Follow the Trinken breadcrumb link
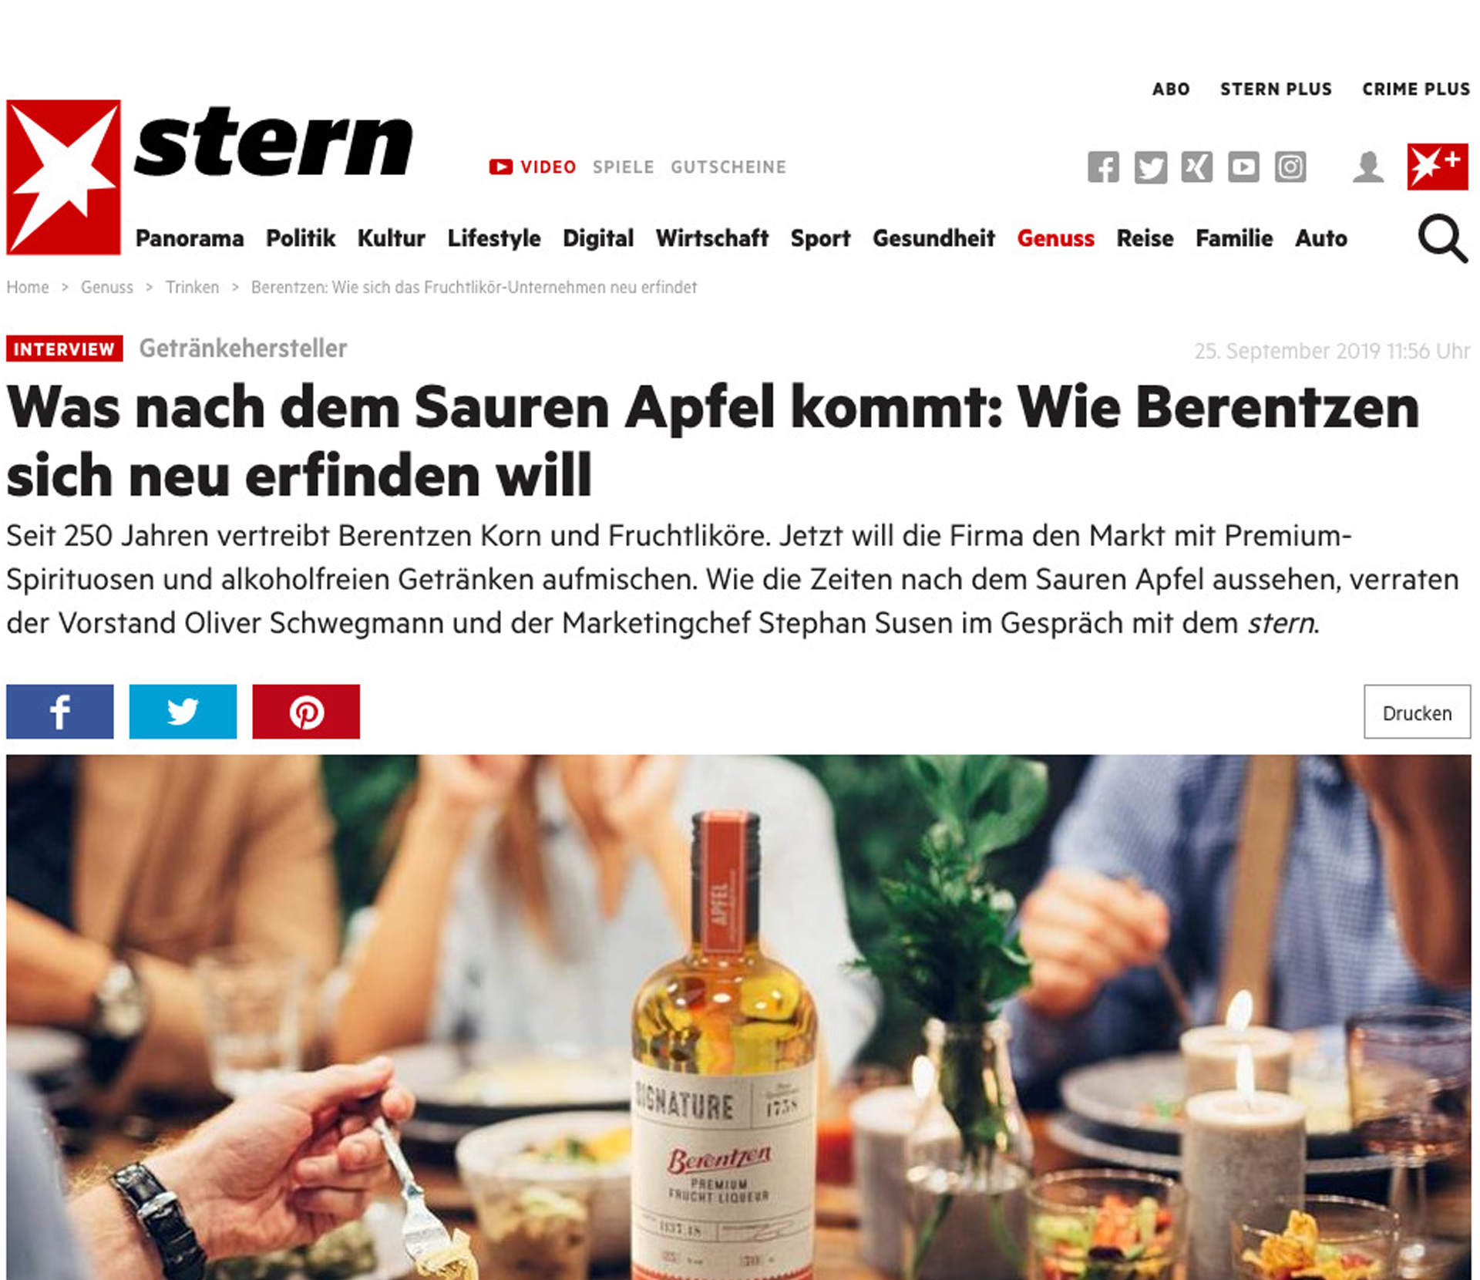Viewport: 1480px width, 1280px height. pyautogui.click(x=192, y=288)
